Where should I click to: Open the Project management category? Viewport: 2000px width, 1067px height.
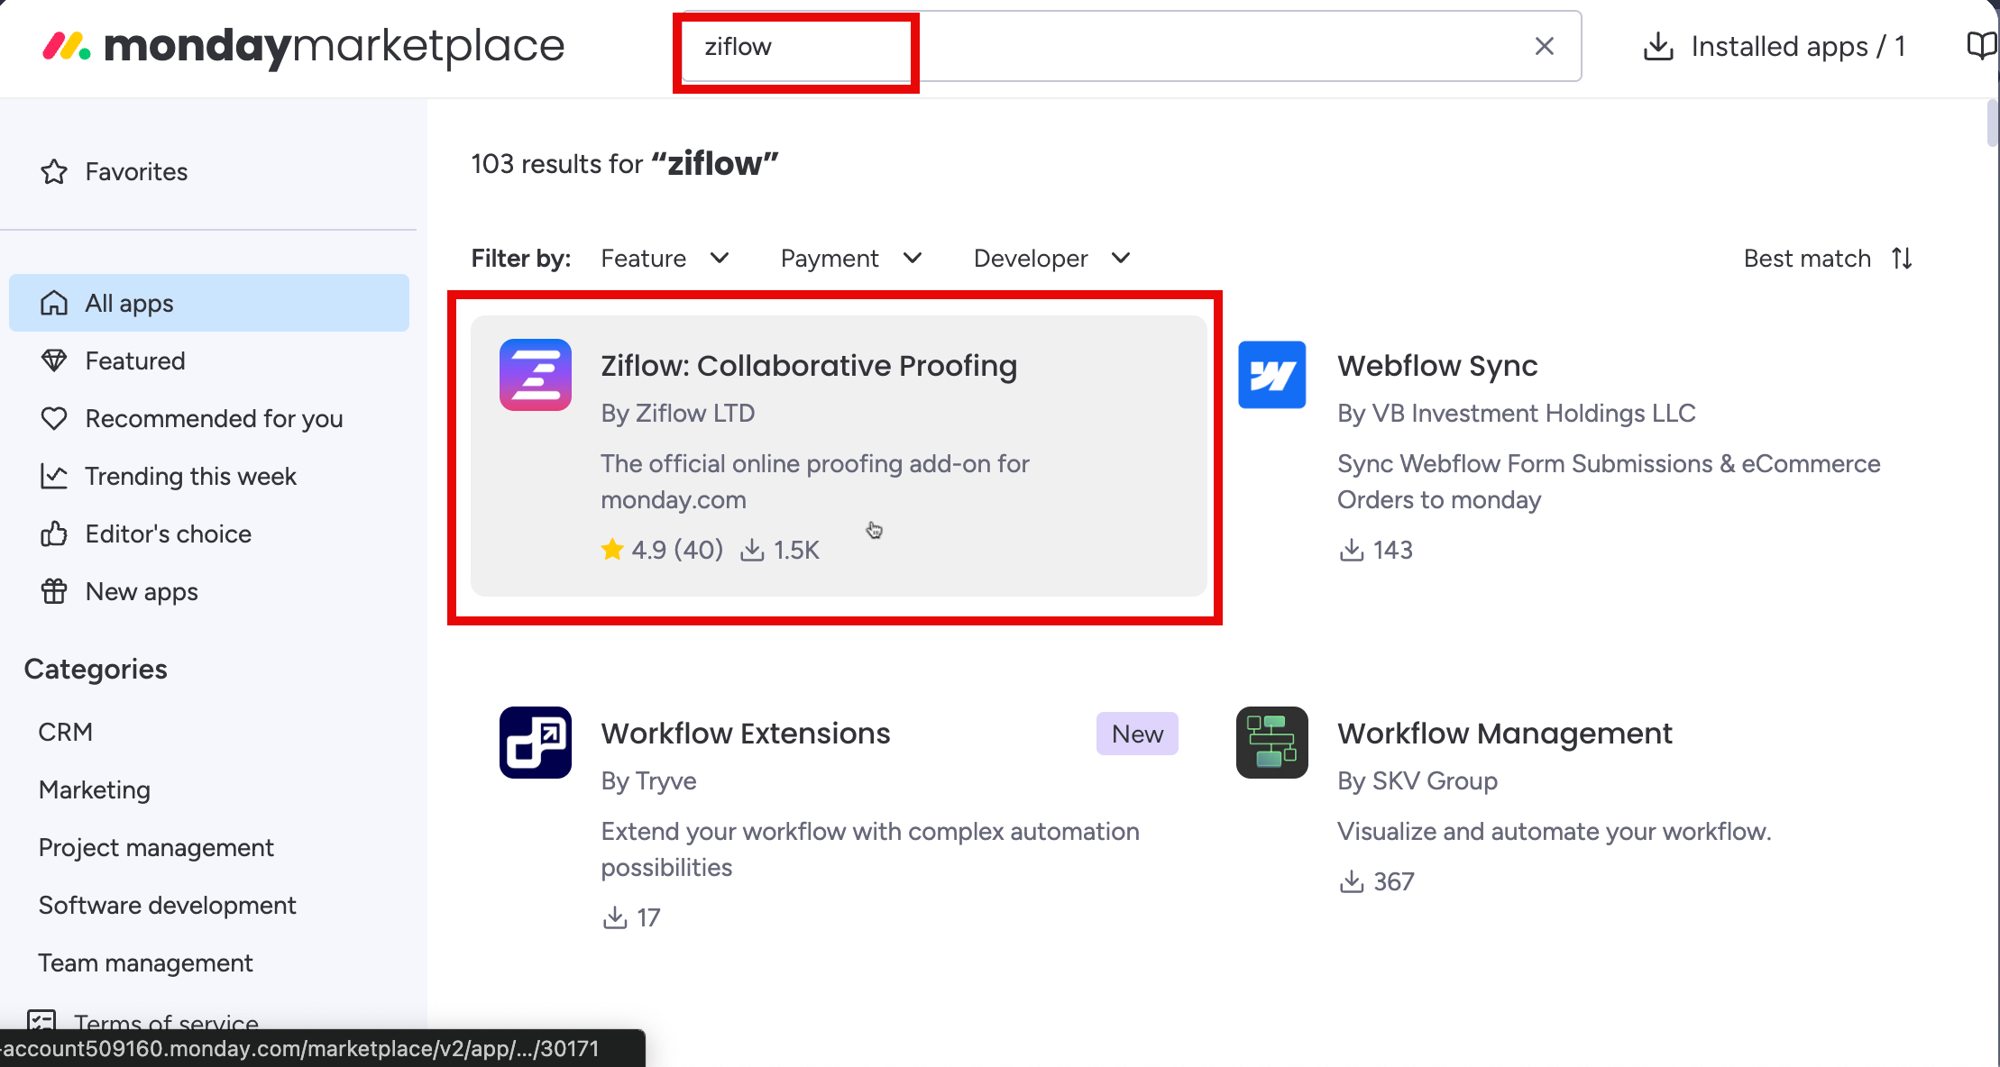coord(156,847)
